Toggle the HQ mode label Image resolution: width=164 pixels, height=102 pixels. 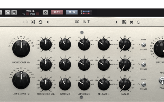point(25,22)
